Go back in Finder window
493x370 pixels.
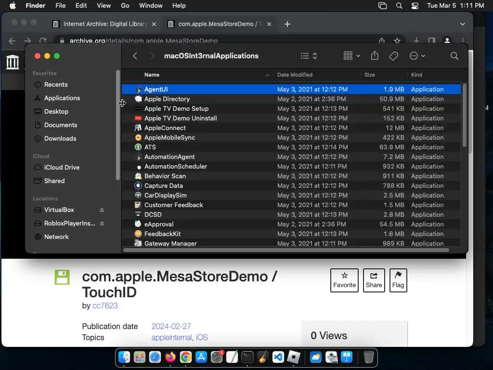(x=135, y=56)
